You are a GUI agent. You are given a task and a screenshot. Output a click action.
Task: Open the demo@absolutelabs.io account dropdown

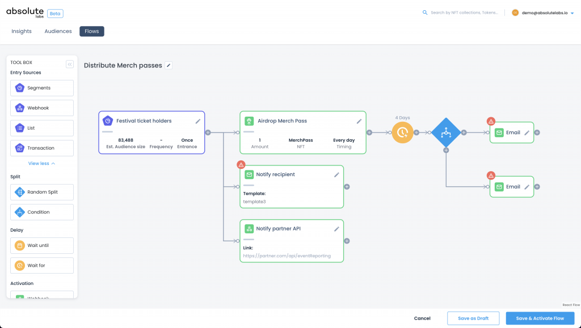click(543, 12)
